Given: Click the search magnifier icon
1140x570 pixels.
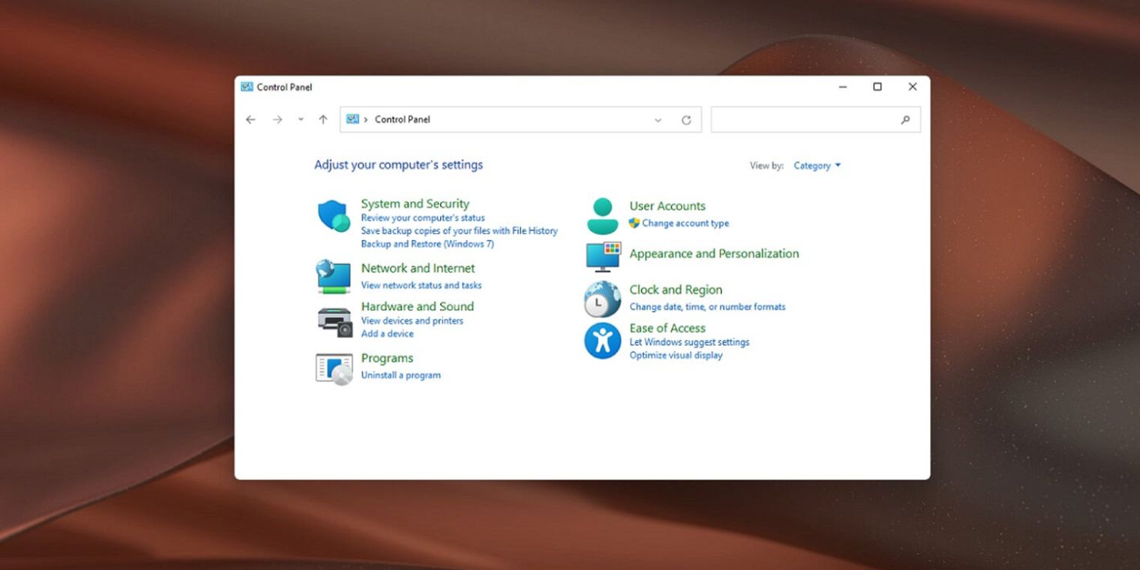Looking at the screenshot, I should [905, 119].
